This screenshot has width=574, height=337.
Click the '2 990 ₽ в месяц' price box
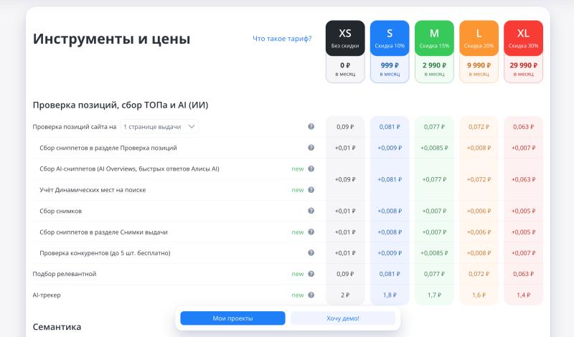point(434,69)
